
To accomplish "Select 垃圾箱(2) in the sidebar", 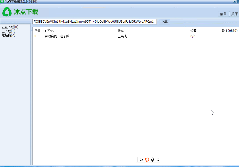I will [9, 35].
